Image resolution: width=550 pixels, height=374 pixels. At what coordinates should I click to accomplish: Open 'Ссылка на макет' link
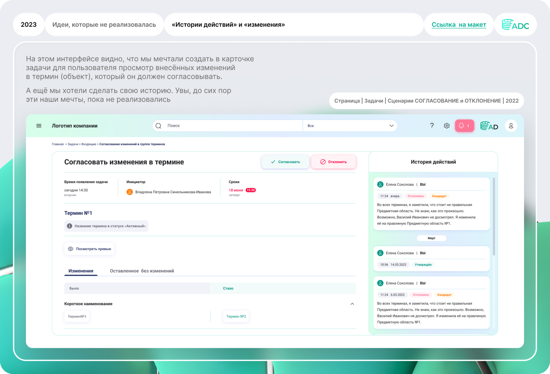[x=459, y=25]
